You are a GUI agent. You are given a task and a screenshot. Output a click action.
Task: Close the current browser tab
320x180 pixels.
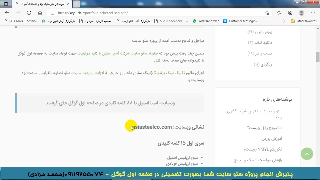[x=67, y=4]
